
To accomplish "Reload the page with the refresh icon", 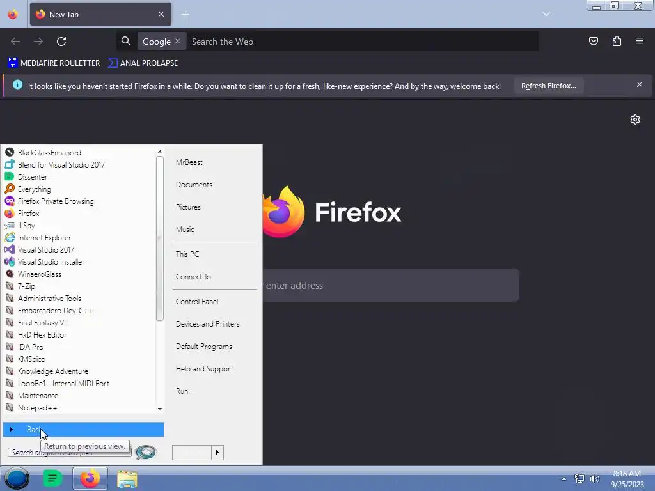I will (61, 42).
